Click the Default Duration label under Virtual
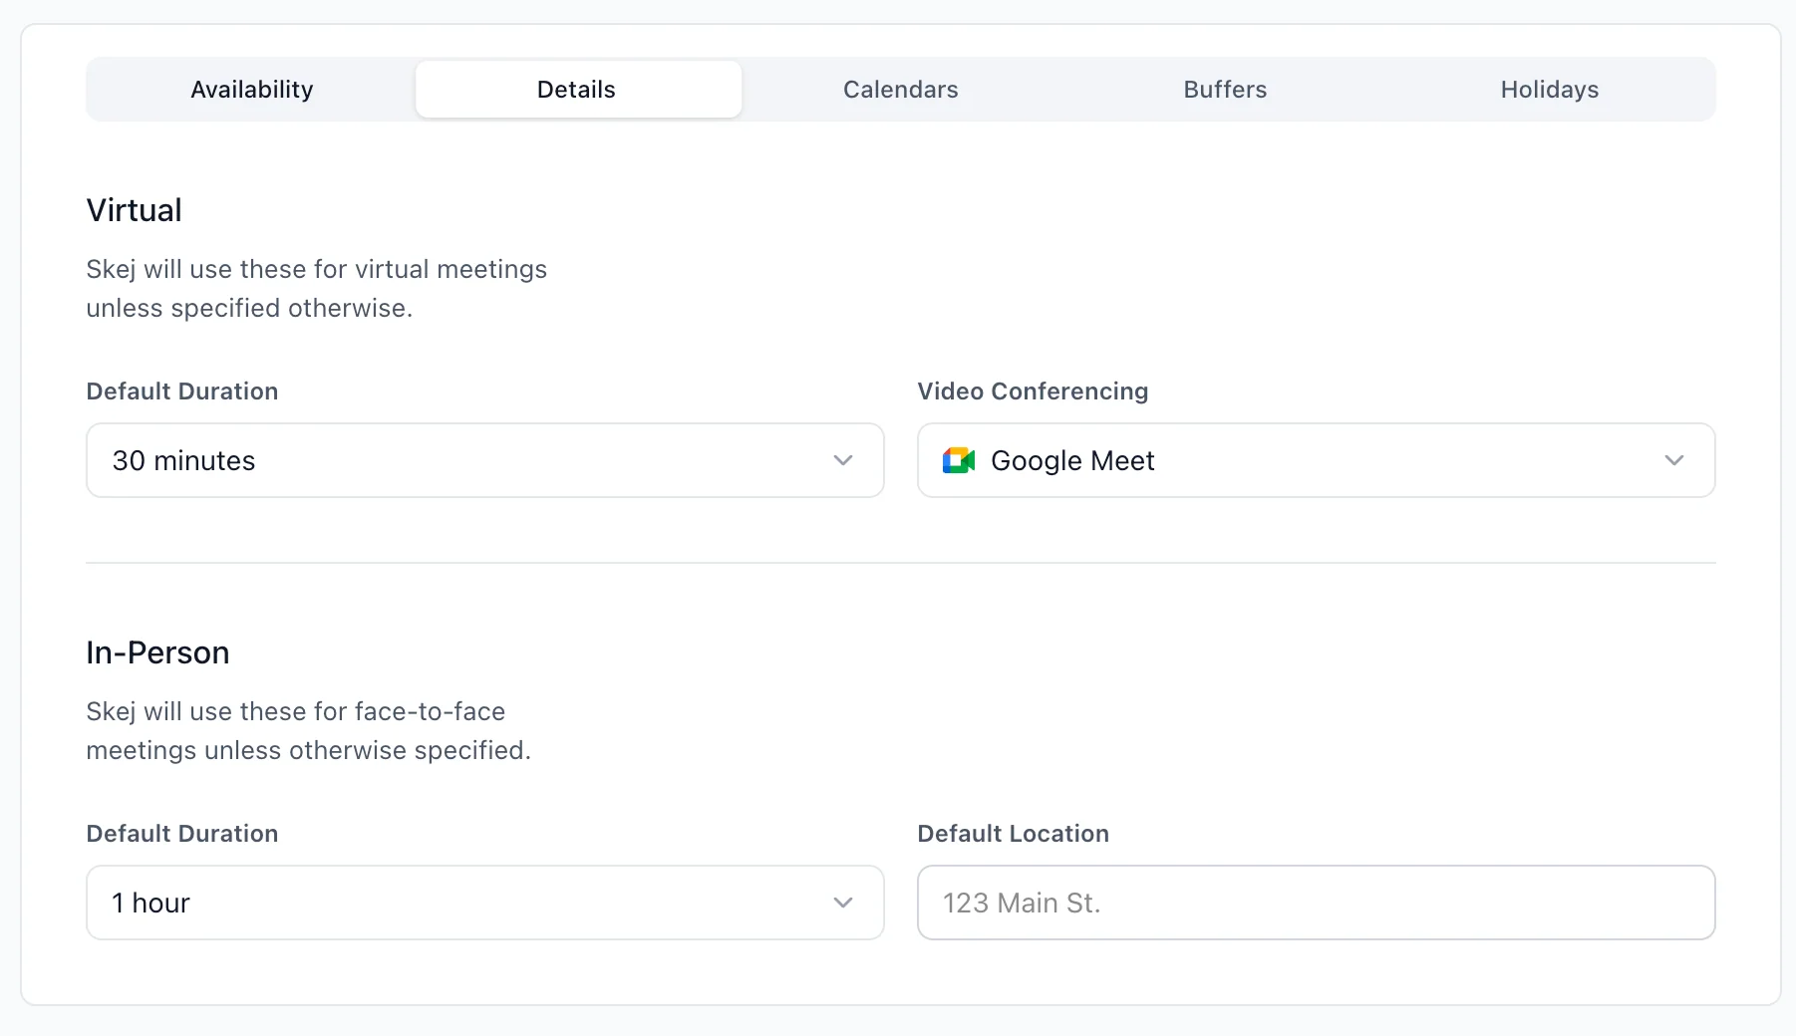 tap(182, 391)
